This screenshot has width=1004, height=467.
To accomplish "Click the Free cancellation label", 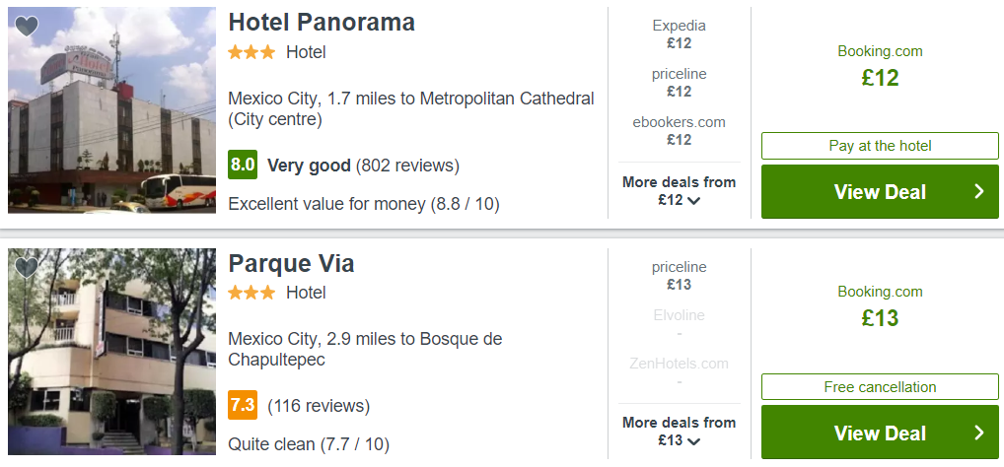I will click(x=880, y=387).
